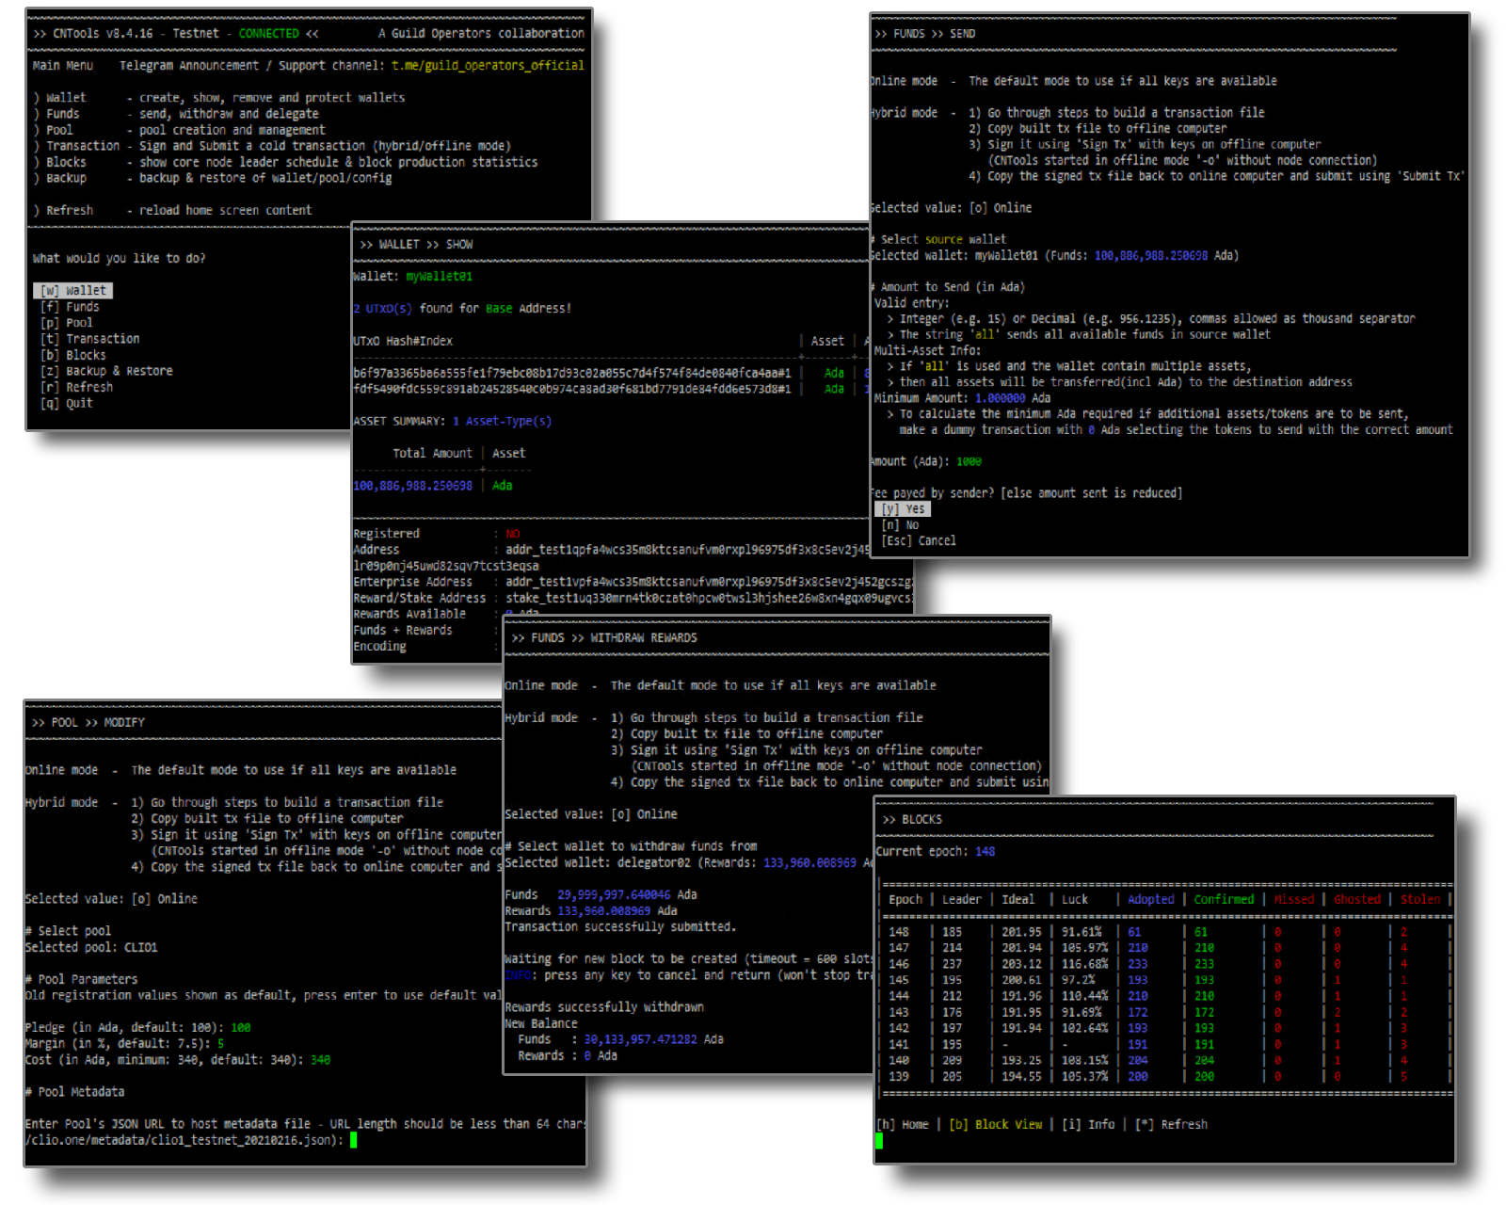Choose [z] Backup & Restore option

point(106,371)
